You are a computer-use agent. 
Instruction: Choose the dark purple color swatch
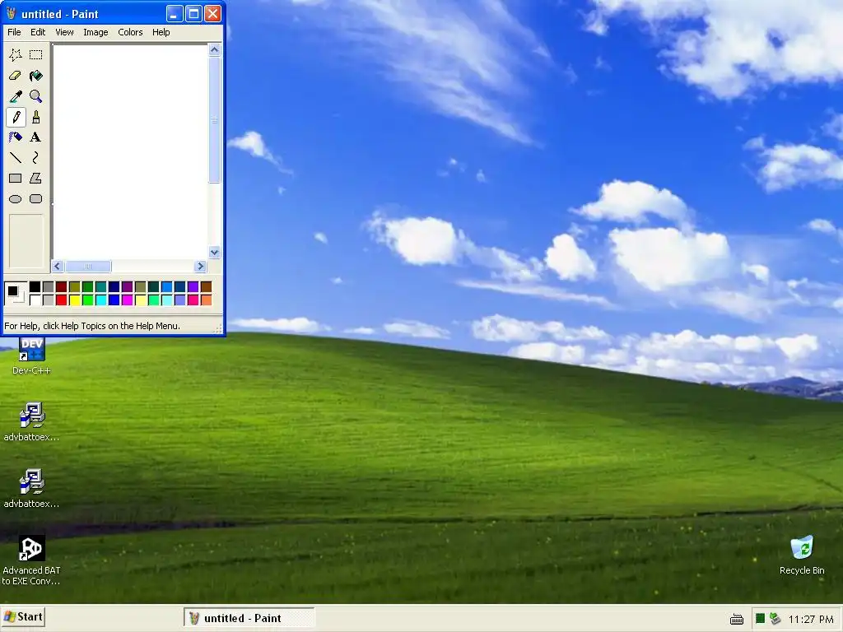128,287
